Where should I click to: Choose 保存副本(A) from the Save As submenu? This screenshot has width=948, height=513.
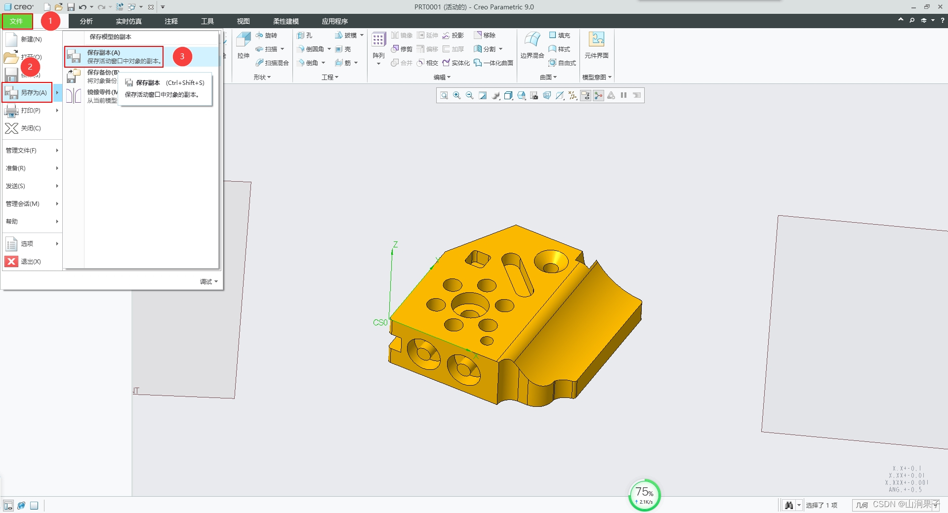114,57
